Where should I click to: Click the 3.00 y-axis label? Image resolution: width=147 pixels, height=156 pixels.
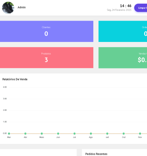coord(5,99)
